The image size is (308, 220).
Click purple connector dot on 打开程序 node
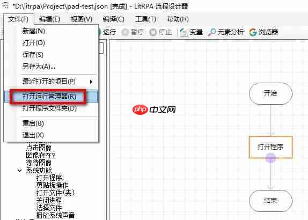pos(270,158)
